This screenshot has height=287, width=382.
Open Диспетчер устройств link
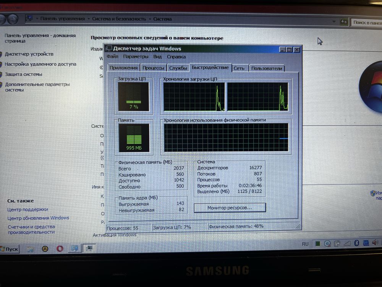pos(29,54)
